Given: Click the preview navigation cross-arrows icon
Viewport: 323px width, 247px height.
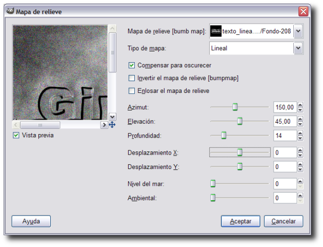Looking at the screenshot, I should click(x=112, y=125).
